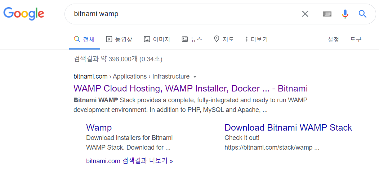This screenshot has height=174, width=379.
Task: Expand dropdown arrow next to Infrastructure breadcrumb
Action: point(195,77)
